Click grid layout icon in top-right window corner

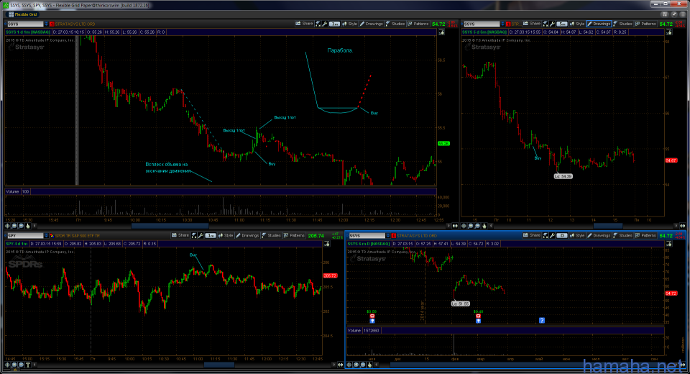(664, 14)
